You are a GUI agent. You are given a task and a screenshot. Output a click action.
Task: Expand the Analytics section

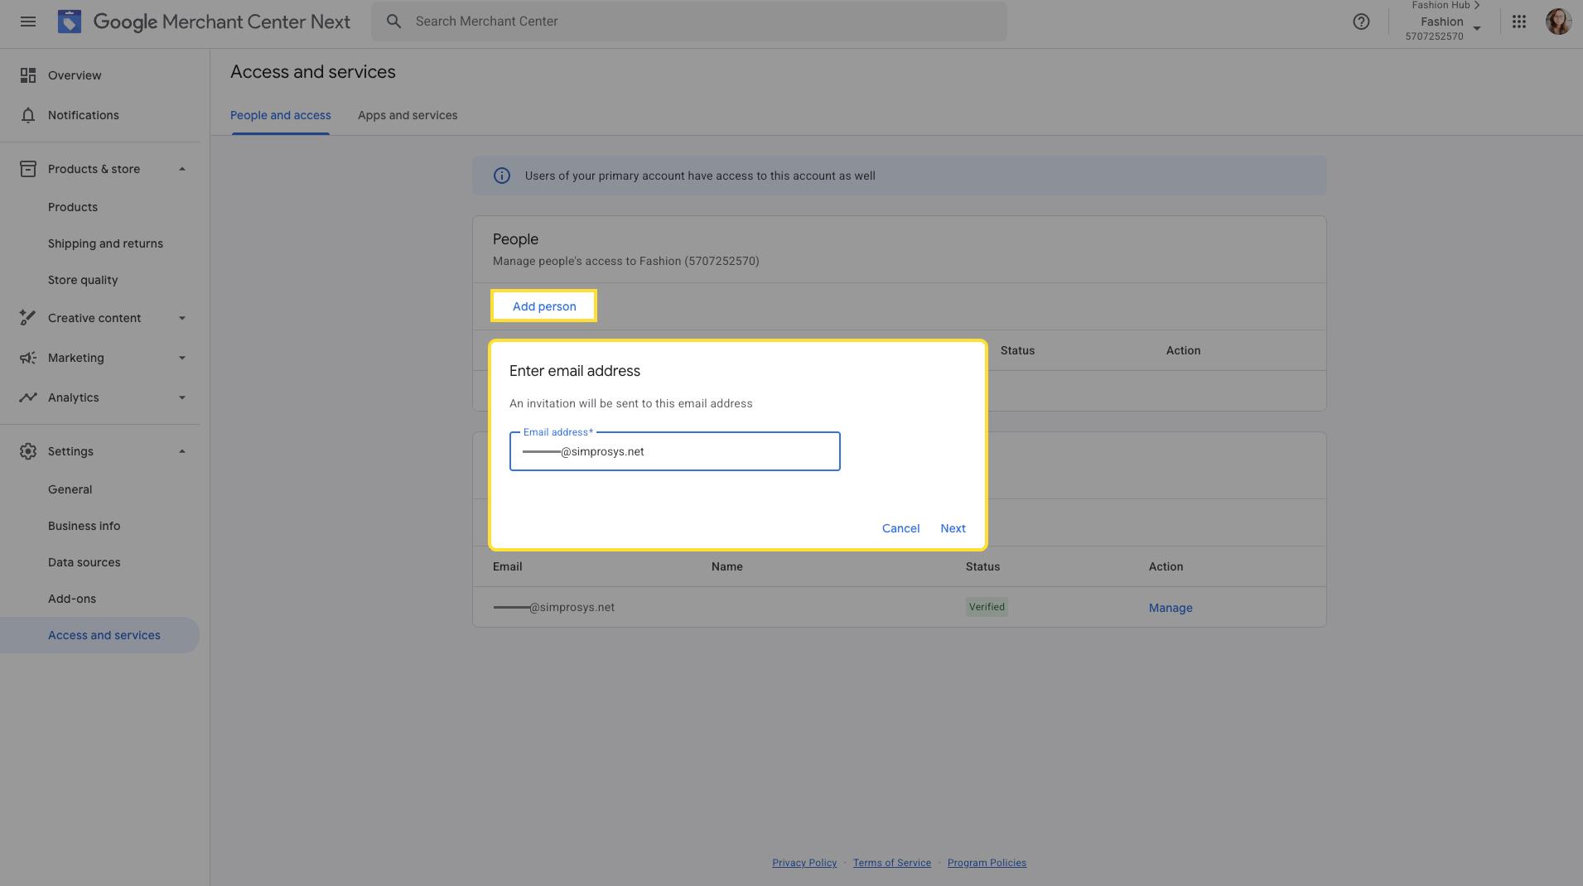pyautogui.click(x=182, y=397)
